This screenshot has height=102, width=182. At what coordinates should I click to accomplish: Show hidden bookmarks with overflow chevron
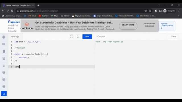click(x=179, y=16)
